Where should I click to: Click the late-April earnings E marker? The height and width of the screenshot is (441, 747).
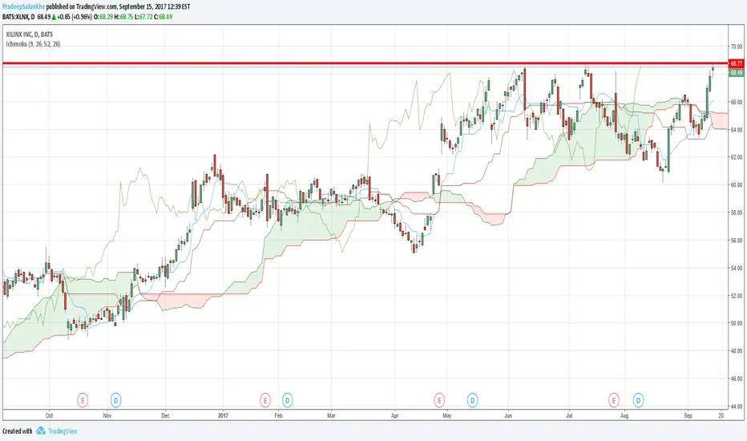pyautogui.click(x=438, y=400)
